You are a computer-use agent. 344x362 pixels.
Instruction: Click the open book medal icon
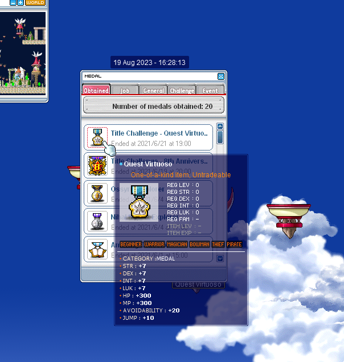(96, 248)
